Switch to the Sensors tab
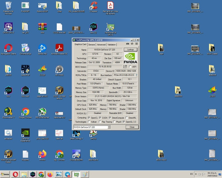Viewport: 222px width, 178px height. point(91,44)
